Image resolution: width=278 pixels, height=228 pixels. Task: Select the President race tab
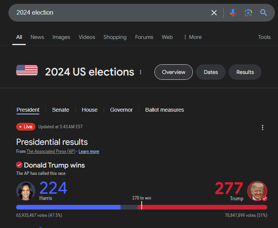coord(28,110)
